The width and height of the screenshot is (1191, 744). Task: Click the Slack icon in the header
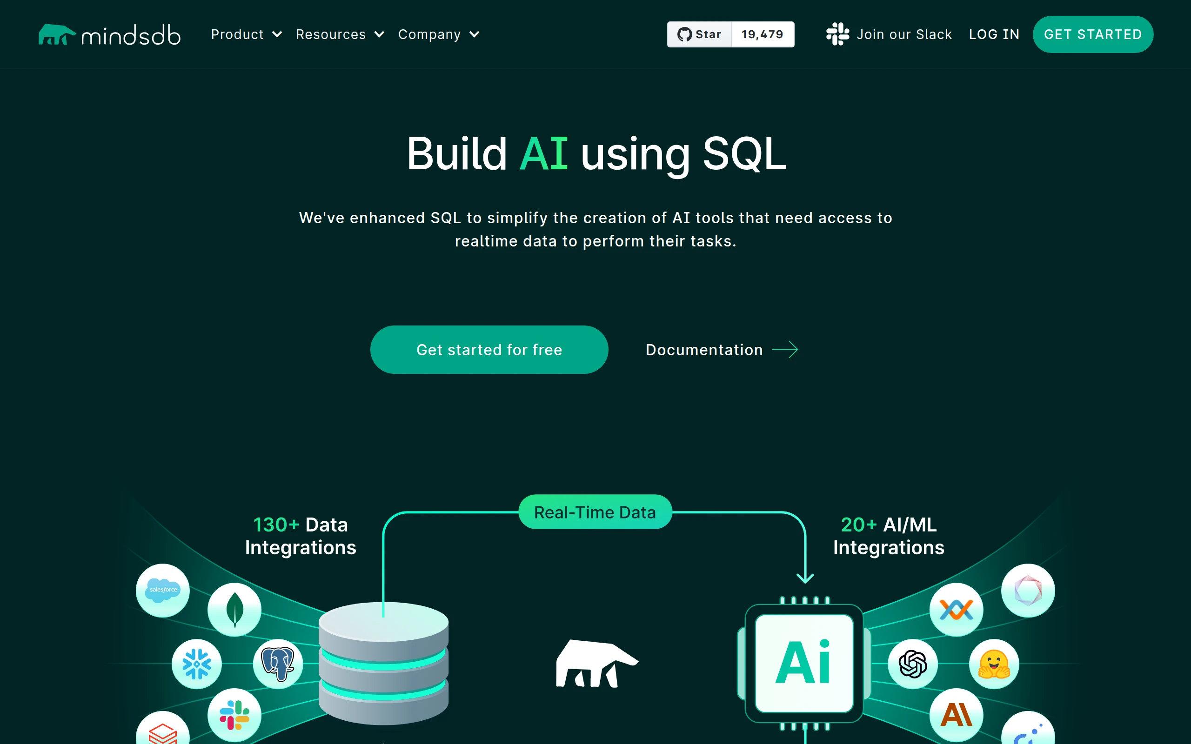click(x=837, y=34)
